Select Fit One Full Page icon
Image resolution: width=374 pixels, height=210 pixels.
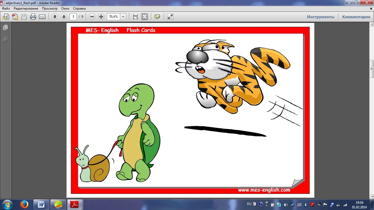pyautogui.click(x=145, y=17)
